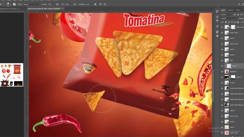Viewport: 244px width, 137px height.
Task: Lock all padlock icon
Action: (238, 22)
